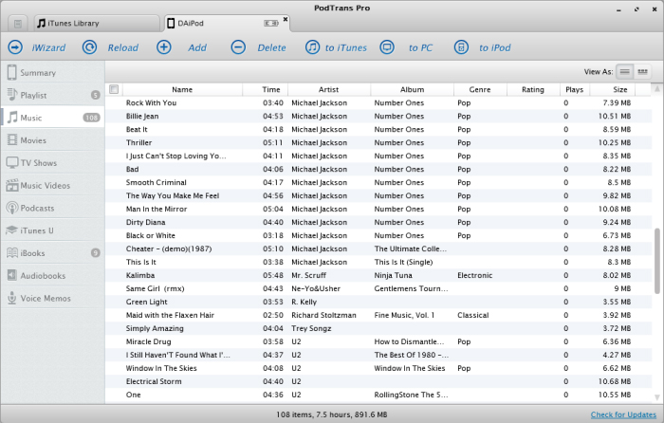Viewport: 664px width, 423px height.
Task: Click the vertical scrollbar thumb
Action: point(657,261)
